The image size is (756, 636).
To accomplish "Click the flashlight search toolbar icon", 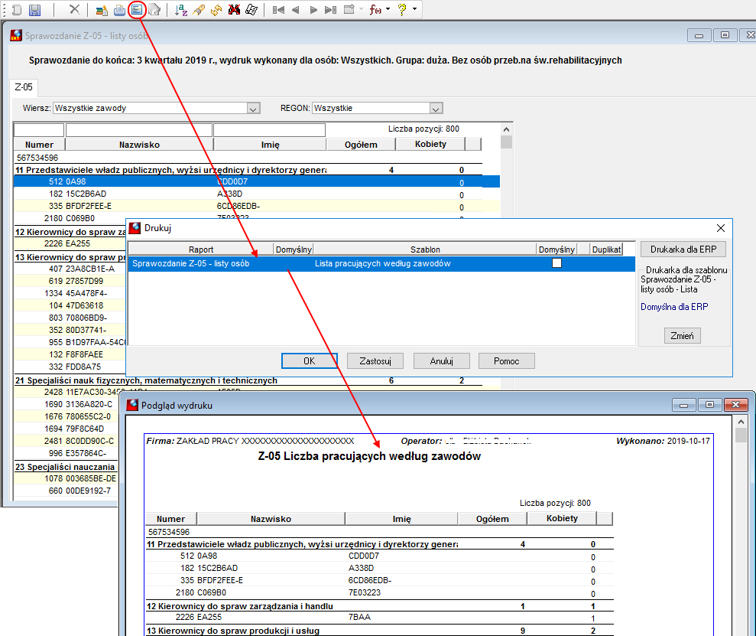I will (x=199, y=10).
